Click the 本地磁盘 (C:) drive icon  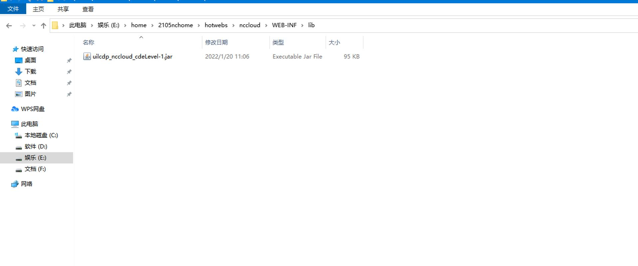[x=18, y=136]
